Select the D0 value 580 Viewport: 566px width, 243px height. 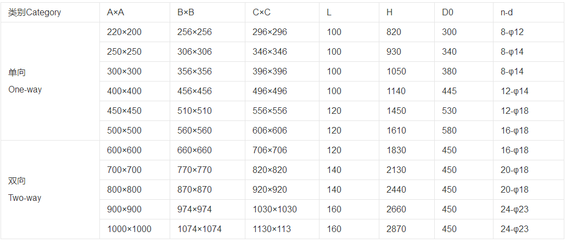[x=449, y=131]
